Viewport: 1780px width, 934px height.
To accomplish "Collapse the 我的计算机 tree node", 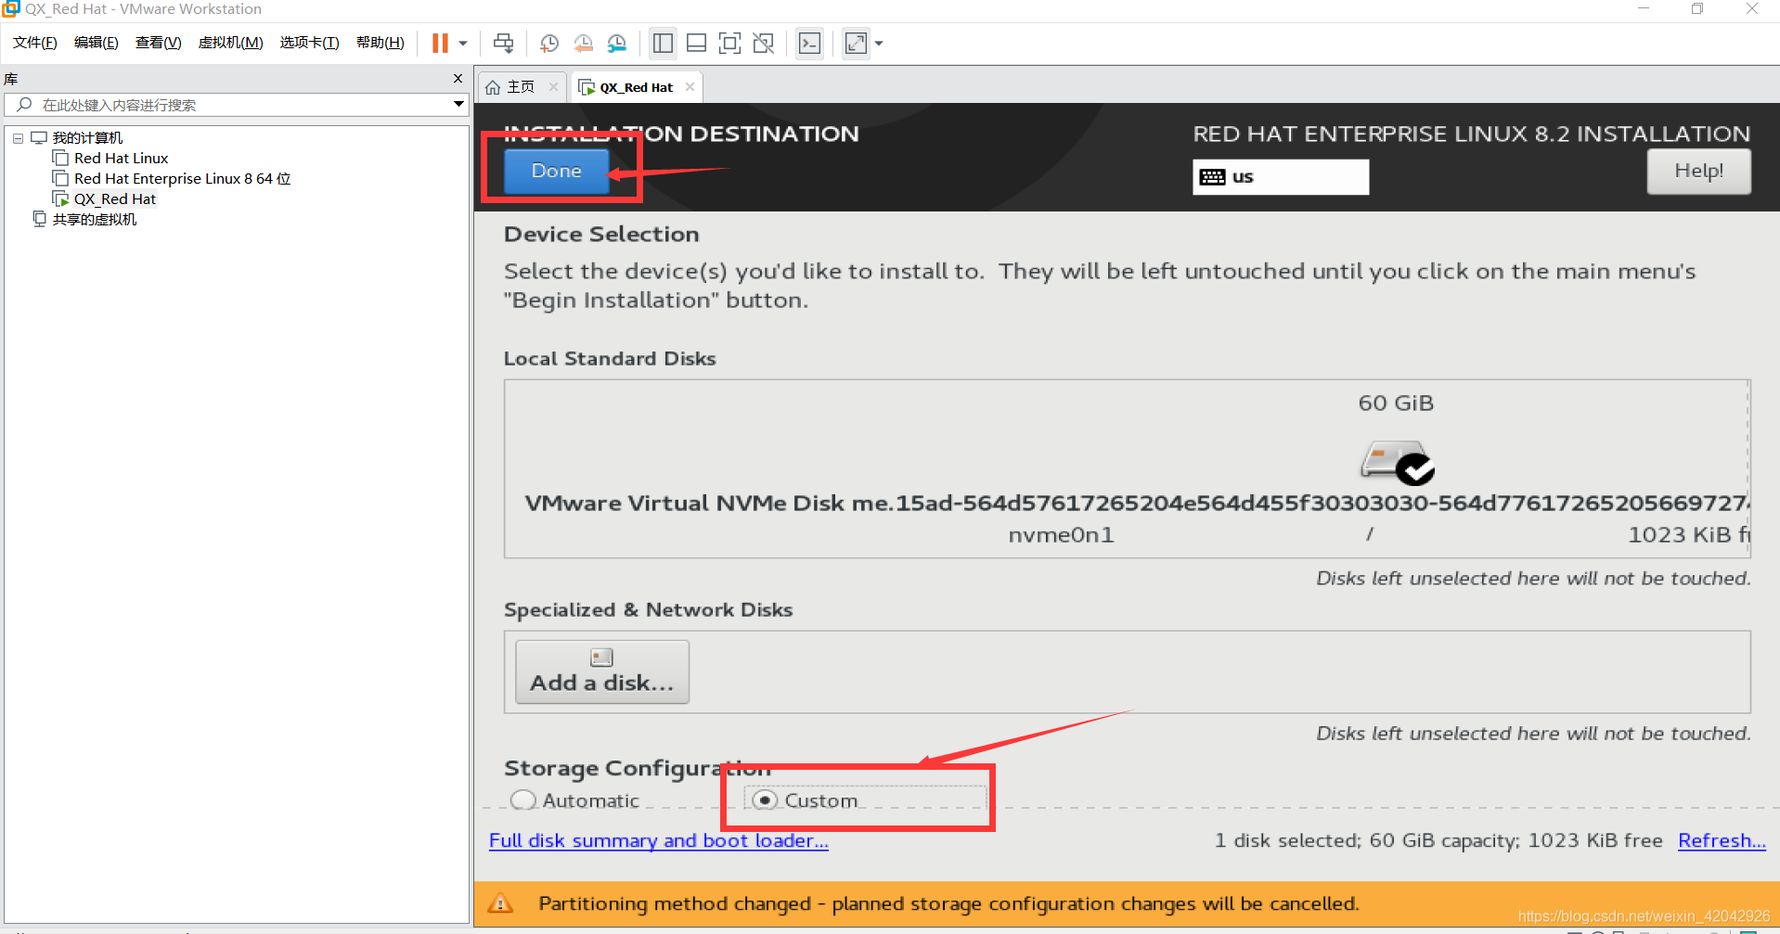I will 18,138.
